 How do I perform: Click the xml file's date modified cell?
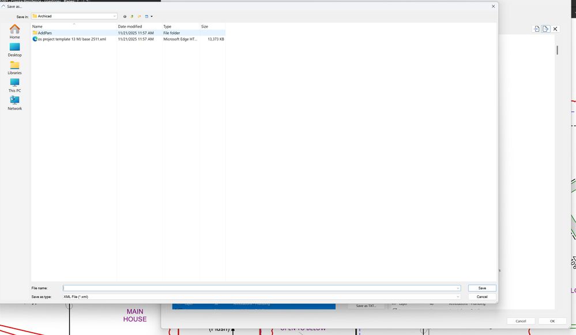click(x=136, y=39)
